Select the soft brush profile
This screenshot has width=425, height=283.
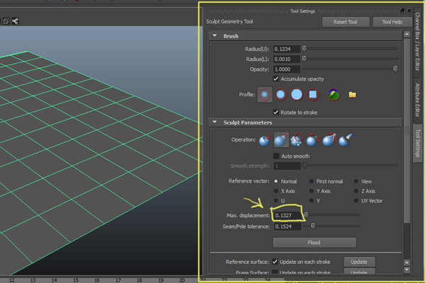click(280, 95)
